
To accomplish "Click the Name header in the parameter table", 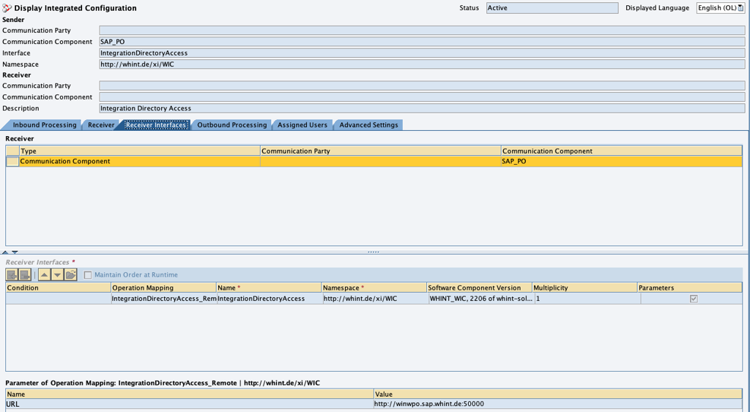I will [x=190, y=394].
